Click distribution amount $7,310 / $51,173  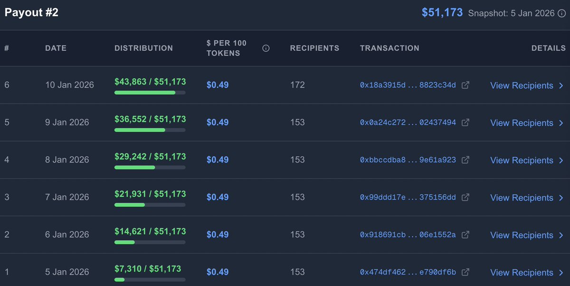click(148, 269)
